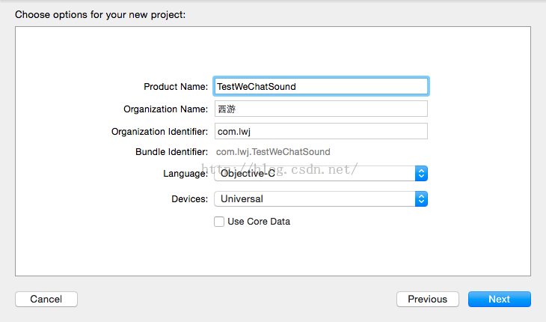Click the "Organization Identifier:" label

159,132
